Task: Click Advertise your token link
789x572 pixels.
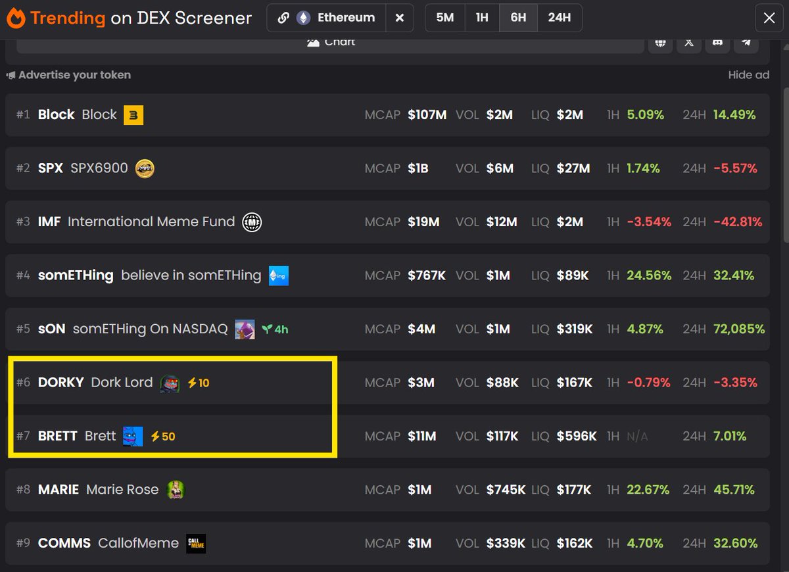Action: pyautogui.click(x=68, y=75)
